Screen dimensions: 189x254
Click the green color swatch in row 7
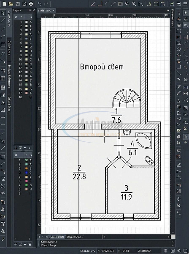(x=27, y=185)
